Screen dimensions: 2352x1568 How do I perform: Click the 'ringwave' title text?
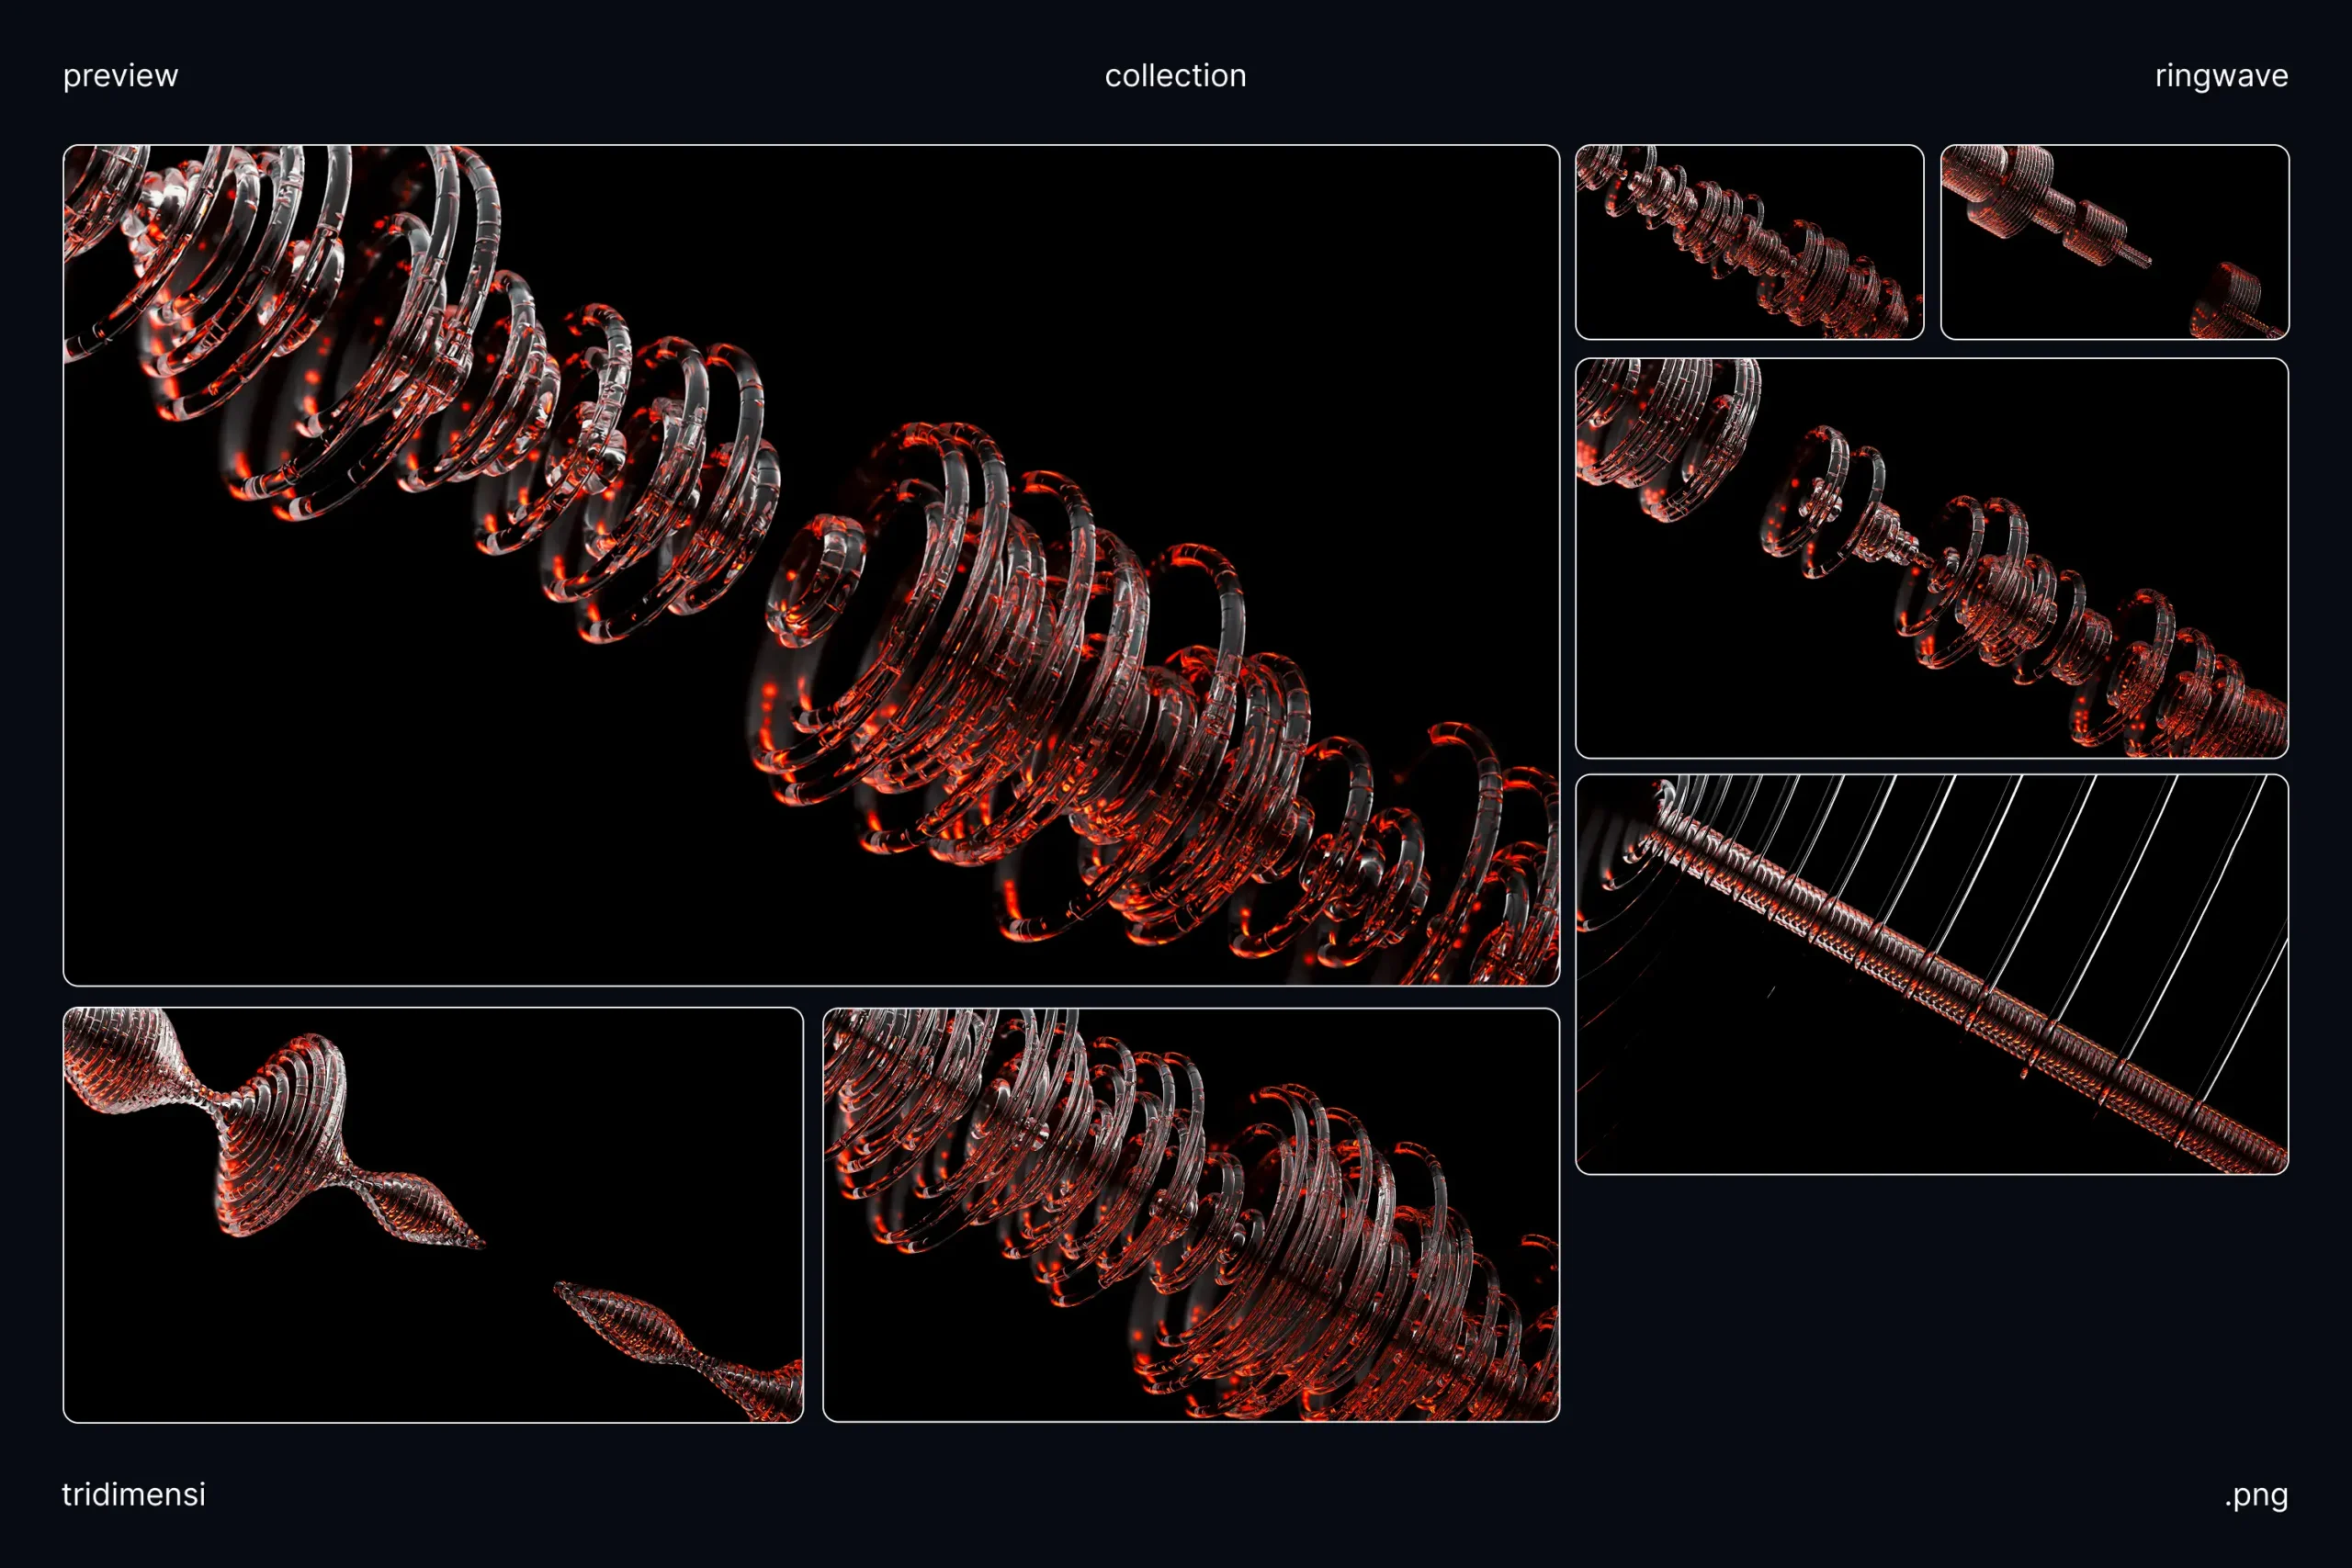[x=2221, y=76]
